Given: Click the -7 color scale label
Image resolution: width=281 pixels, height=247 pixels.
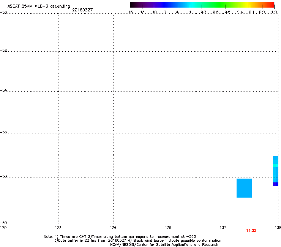Looking at the screenshot, I should click(164, 12).
